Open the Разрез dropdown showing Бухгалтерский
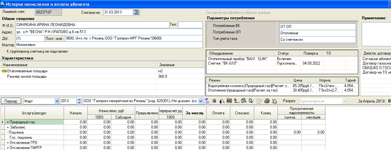Viewport: 391px width, 150px height. click(x=345, y=101)
